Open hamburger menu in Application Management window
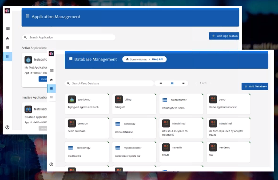Viewport: 278px width, 180px height. coord(8,28)
